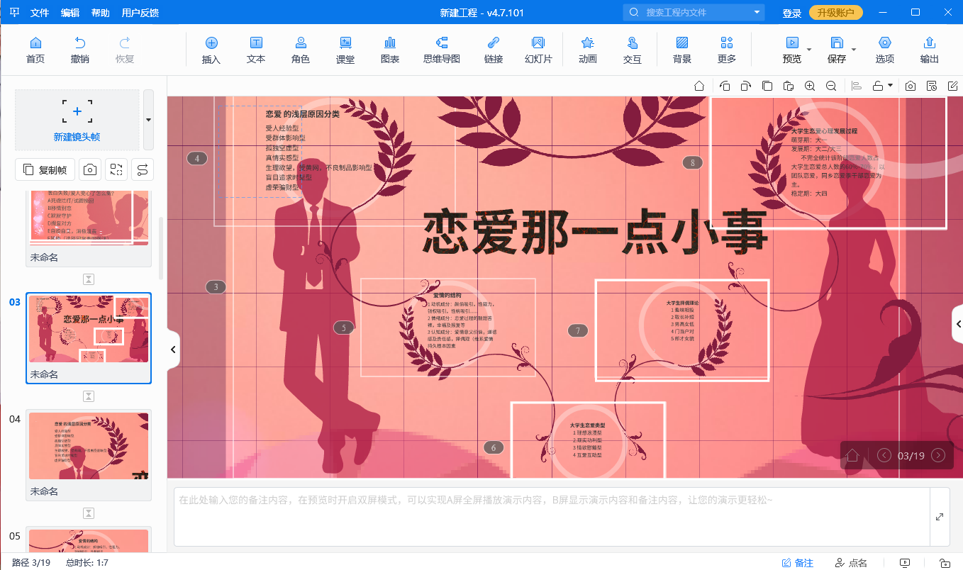The height and width of the screenshot is (570, 963).
Task: Expand the 预览 preview dropdown arrow
Action: (808, 49)
